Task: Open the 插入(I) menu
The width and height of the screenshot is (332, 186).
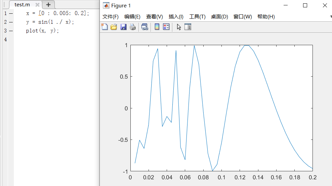Action: 176,17
